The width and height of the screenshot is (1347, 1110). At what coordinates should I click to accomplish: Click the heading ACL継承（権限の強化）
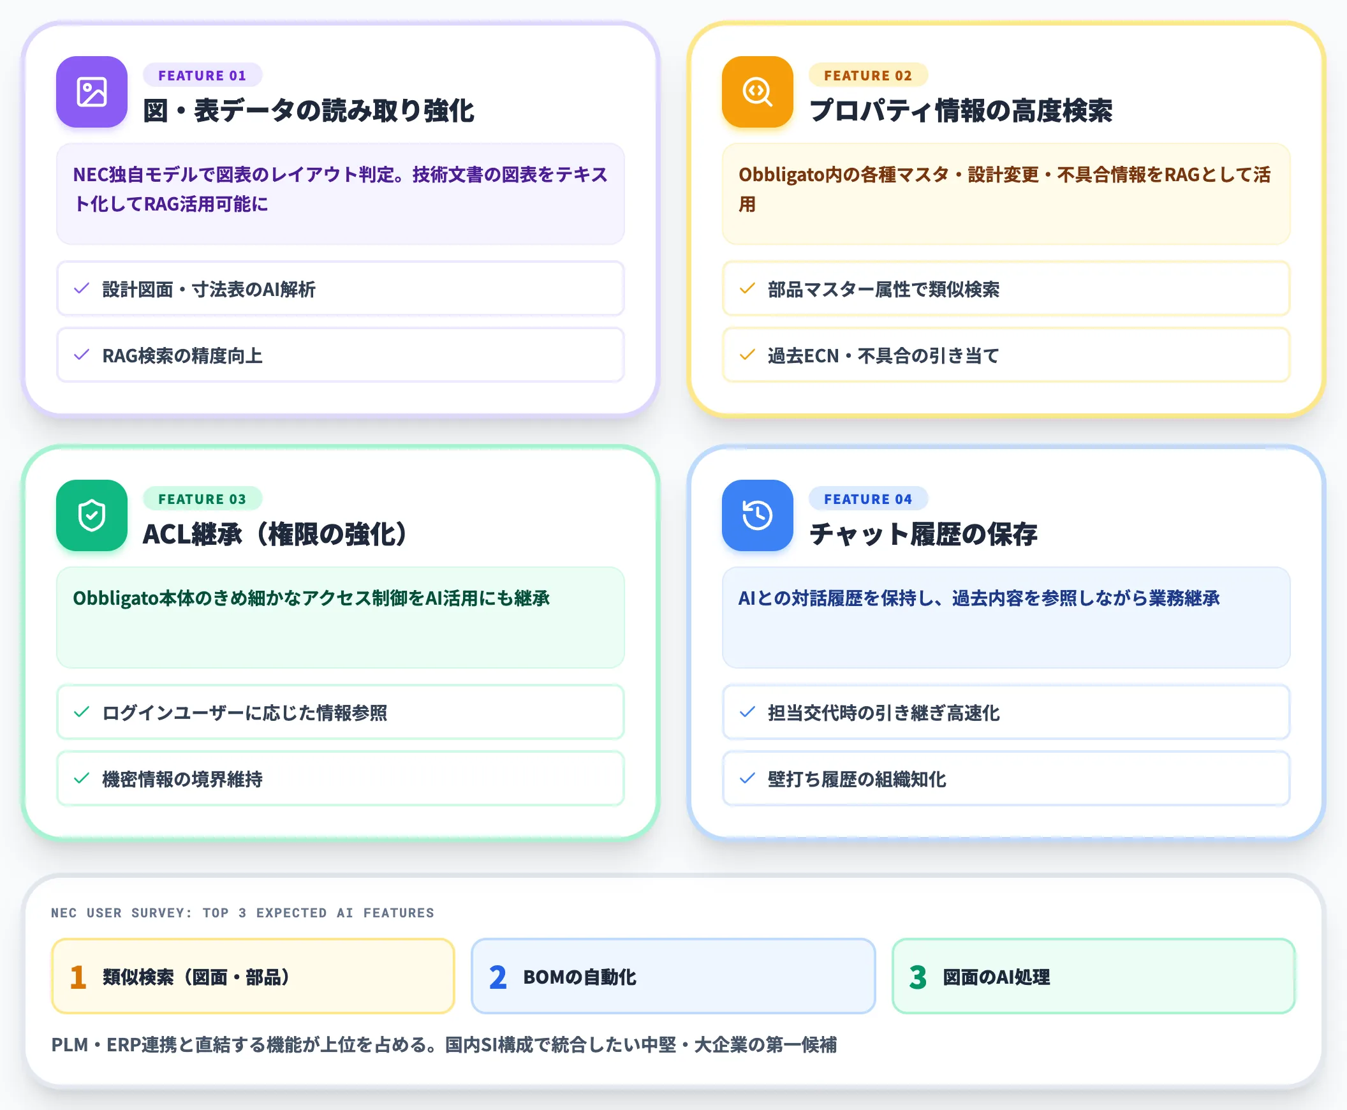pos(275,535)
